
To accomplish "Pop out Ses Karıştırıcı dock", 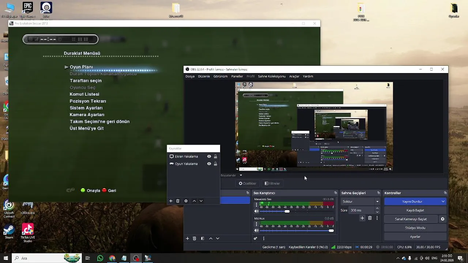I will point(335,193).
